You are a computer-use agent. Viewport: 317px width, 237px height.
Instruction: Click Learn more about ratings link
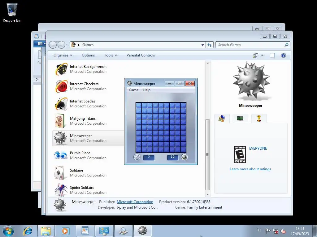(x=250, y=169)
